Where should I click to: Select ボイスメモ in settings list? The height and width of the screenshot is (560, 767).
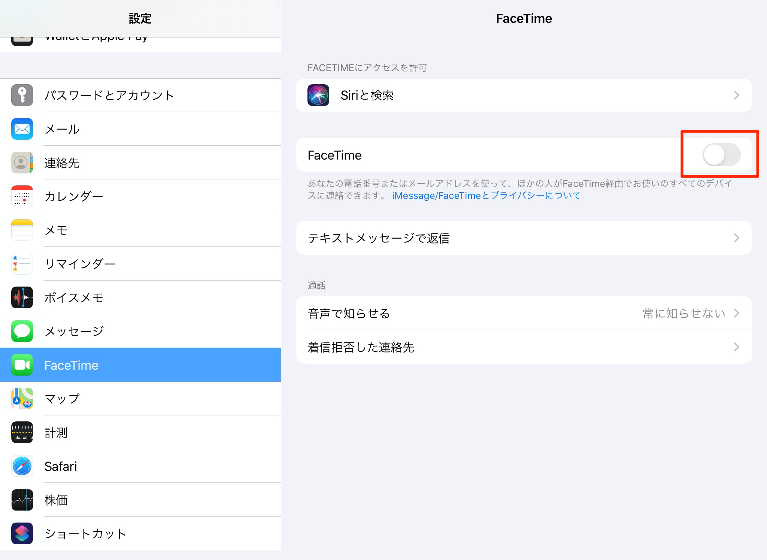tap(140, 297)
